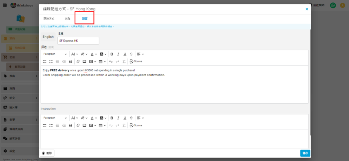
Task: Click the numbered list icon in Instruction editor
Action: 51,125
